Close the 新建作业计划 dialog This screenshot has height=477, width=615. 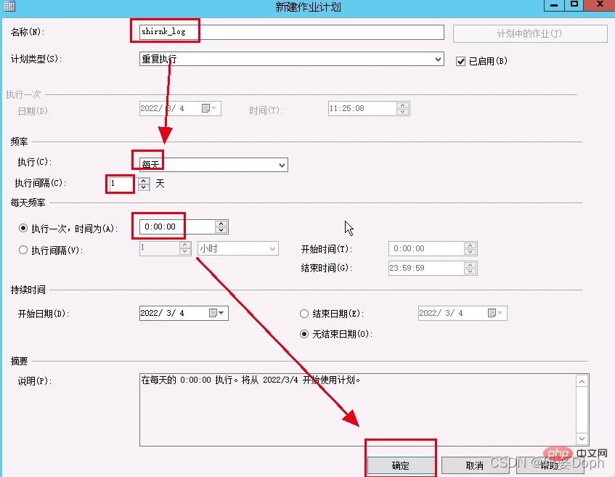pyautogui.click(x=600, y=5)
